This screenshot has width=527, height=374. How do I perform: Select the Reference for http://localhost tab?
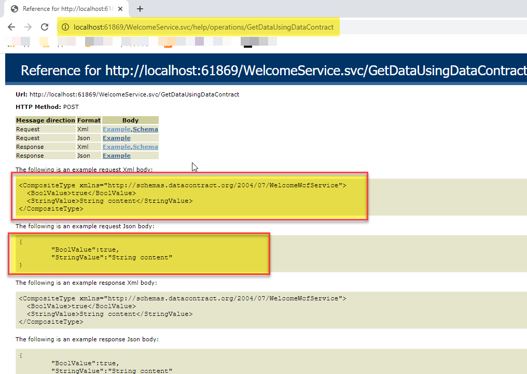[x=65, y=9]
